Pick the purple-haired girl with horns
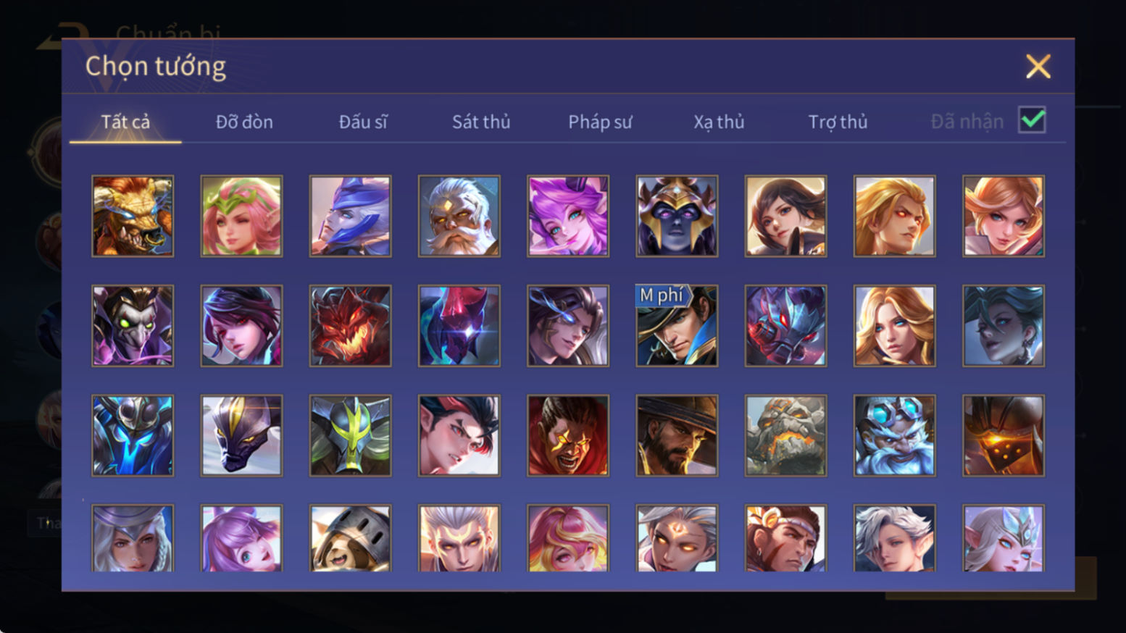 (568, 216)
